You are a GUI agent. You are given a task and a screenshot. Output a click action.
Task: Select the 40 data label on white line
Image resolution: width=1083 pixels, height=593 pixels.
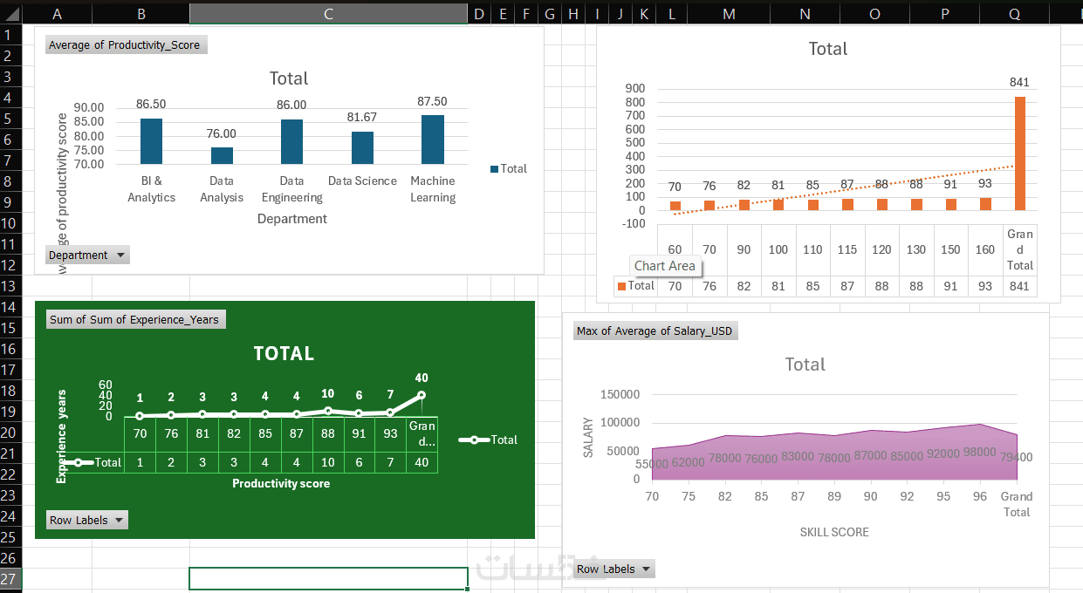422,378
